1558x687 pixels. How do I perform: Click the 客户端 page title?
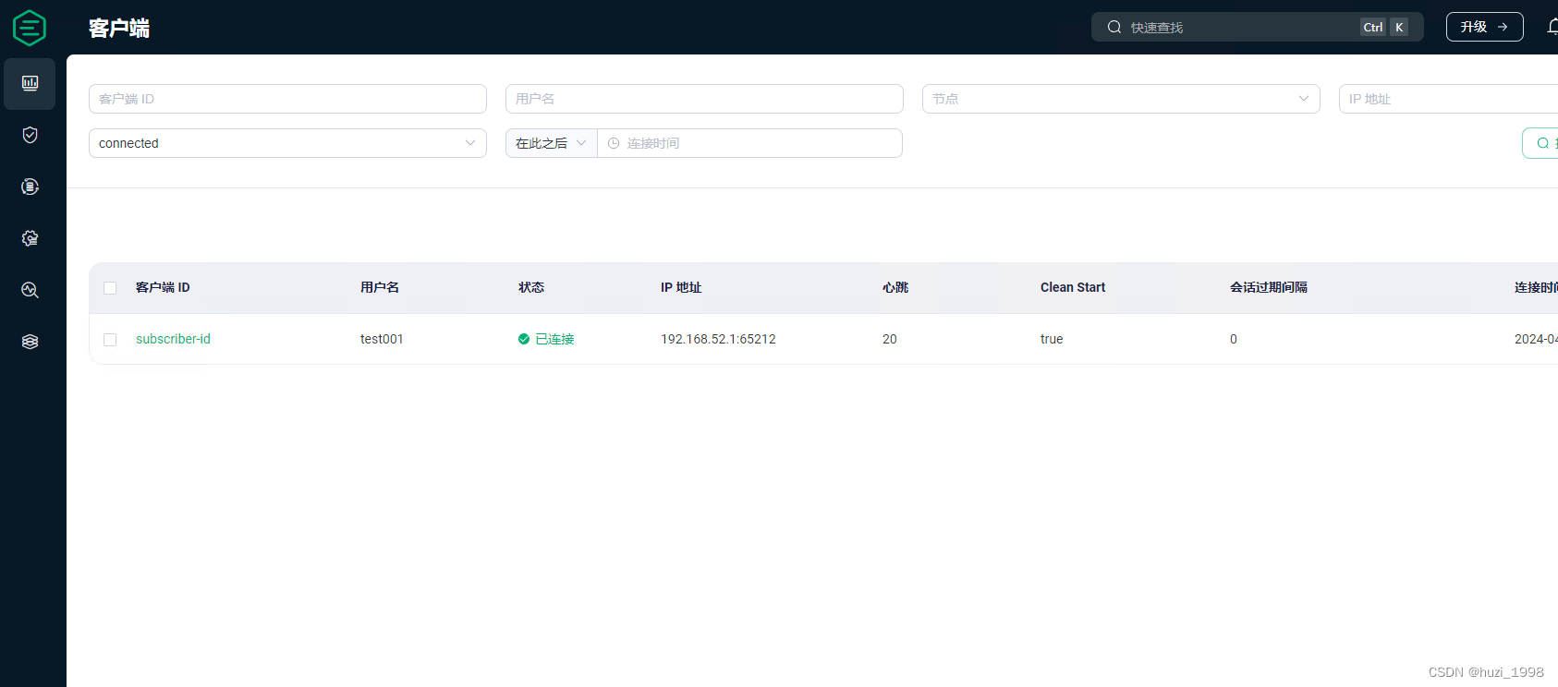coord(119,28)
